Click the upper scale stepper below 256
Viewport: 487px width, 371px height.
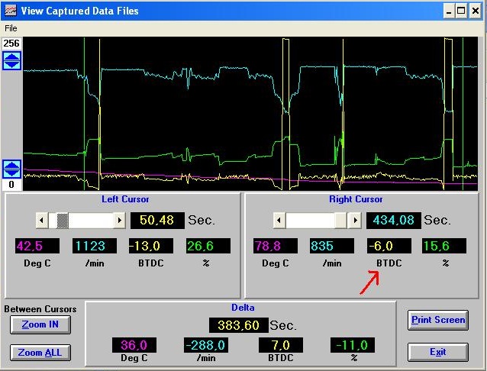click(11, 60)
